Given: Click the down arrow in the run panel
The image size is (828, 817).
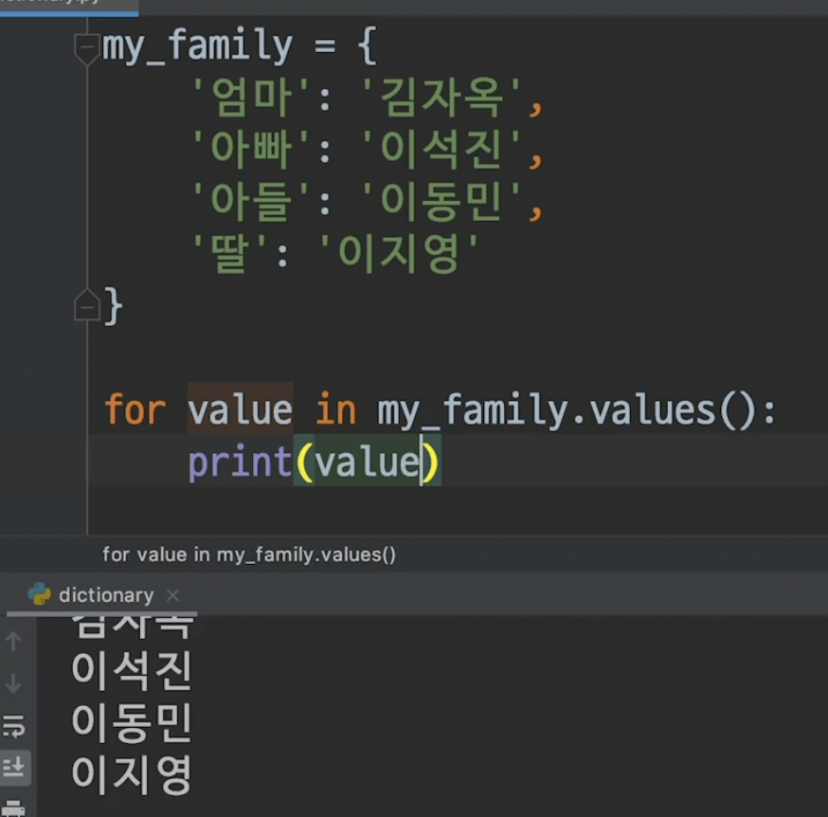Looking at the screenshot, I should click(13, 682).
